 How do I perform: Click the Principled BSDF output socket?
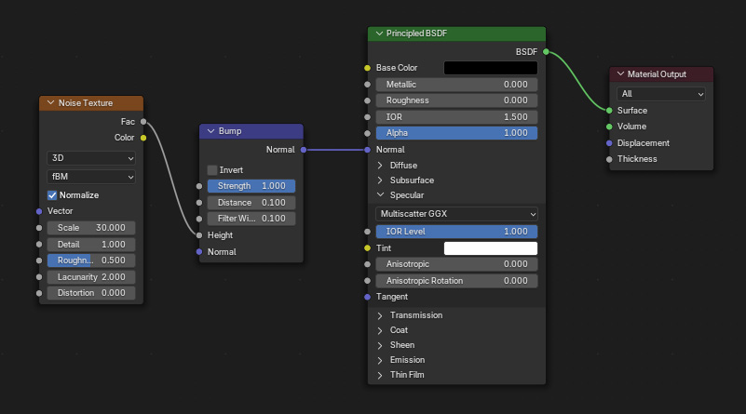(x=546, y=52)
